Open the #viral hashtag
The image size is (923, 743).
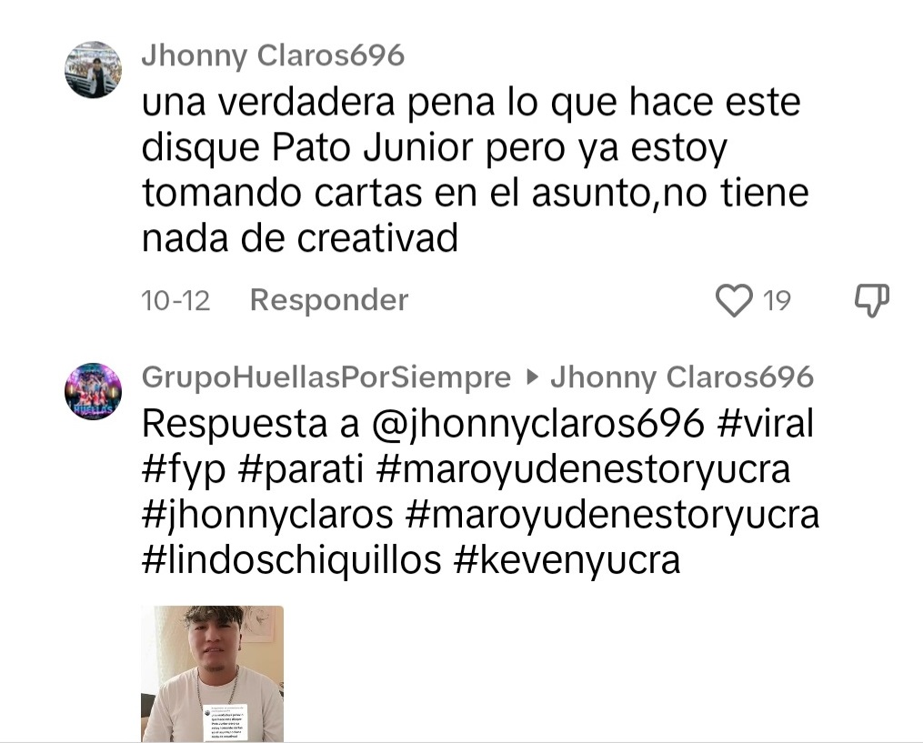click(x=766, y=424)
